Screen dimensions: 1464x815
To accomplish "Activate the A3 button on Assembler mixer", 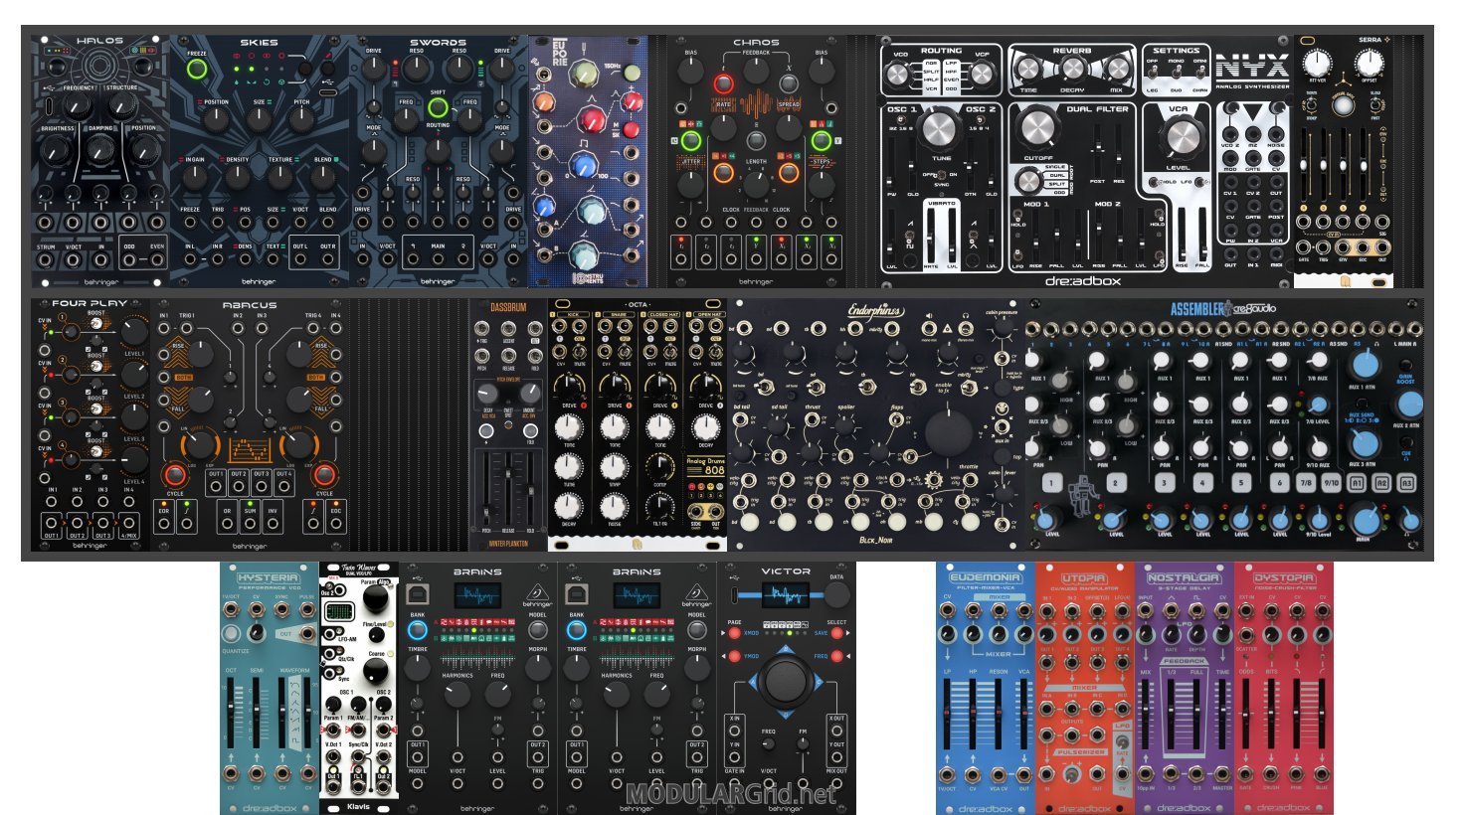I will coord(1406,483).
